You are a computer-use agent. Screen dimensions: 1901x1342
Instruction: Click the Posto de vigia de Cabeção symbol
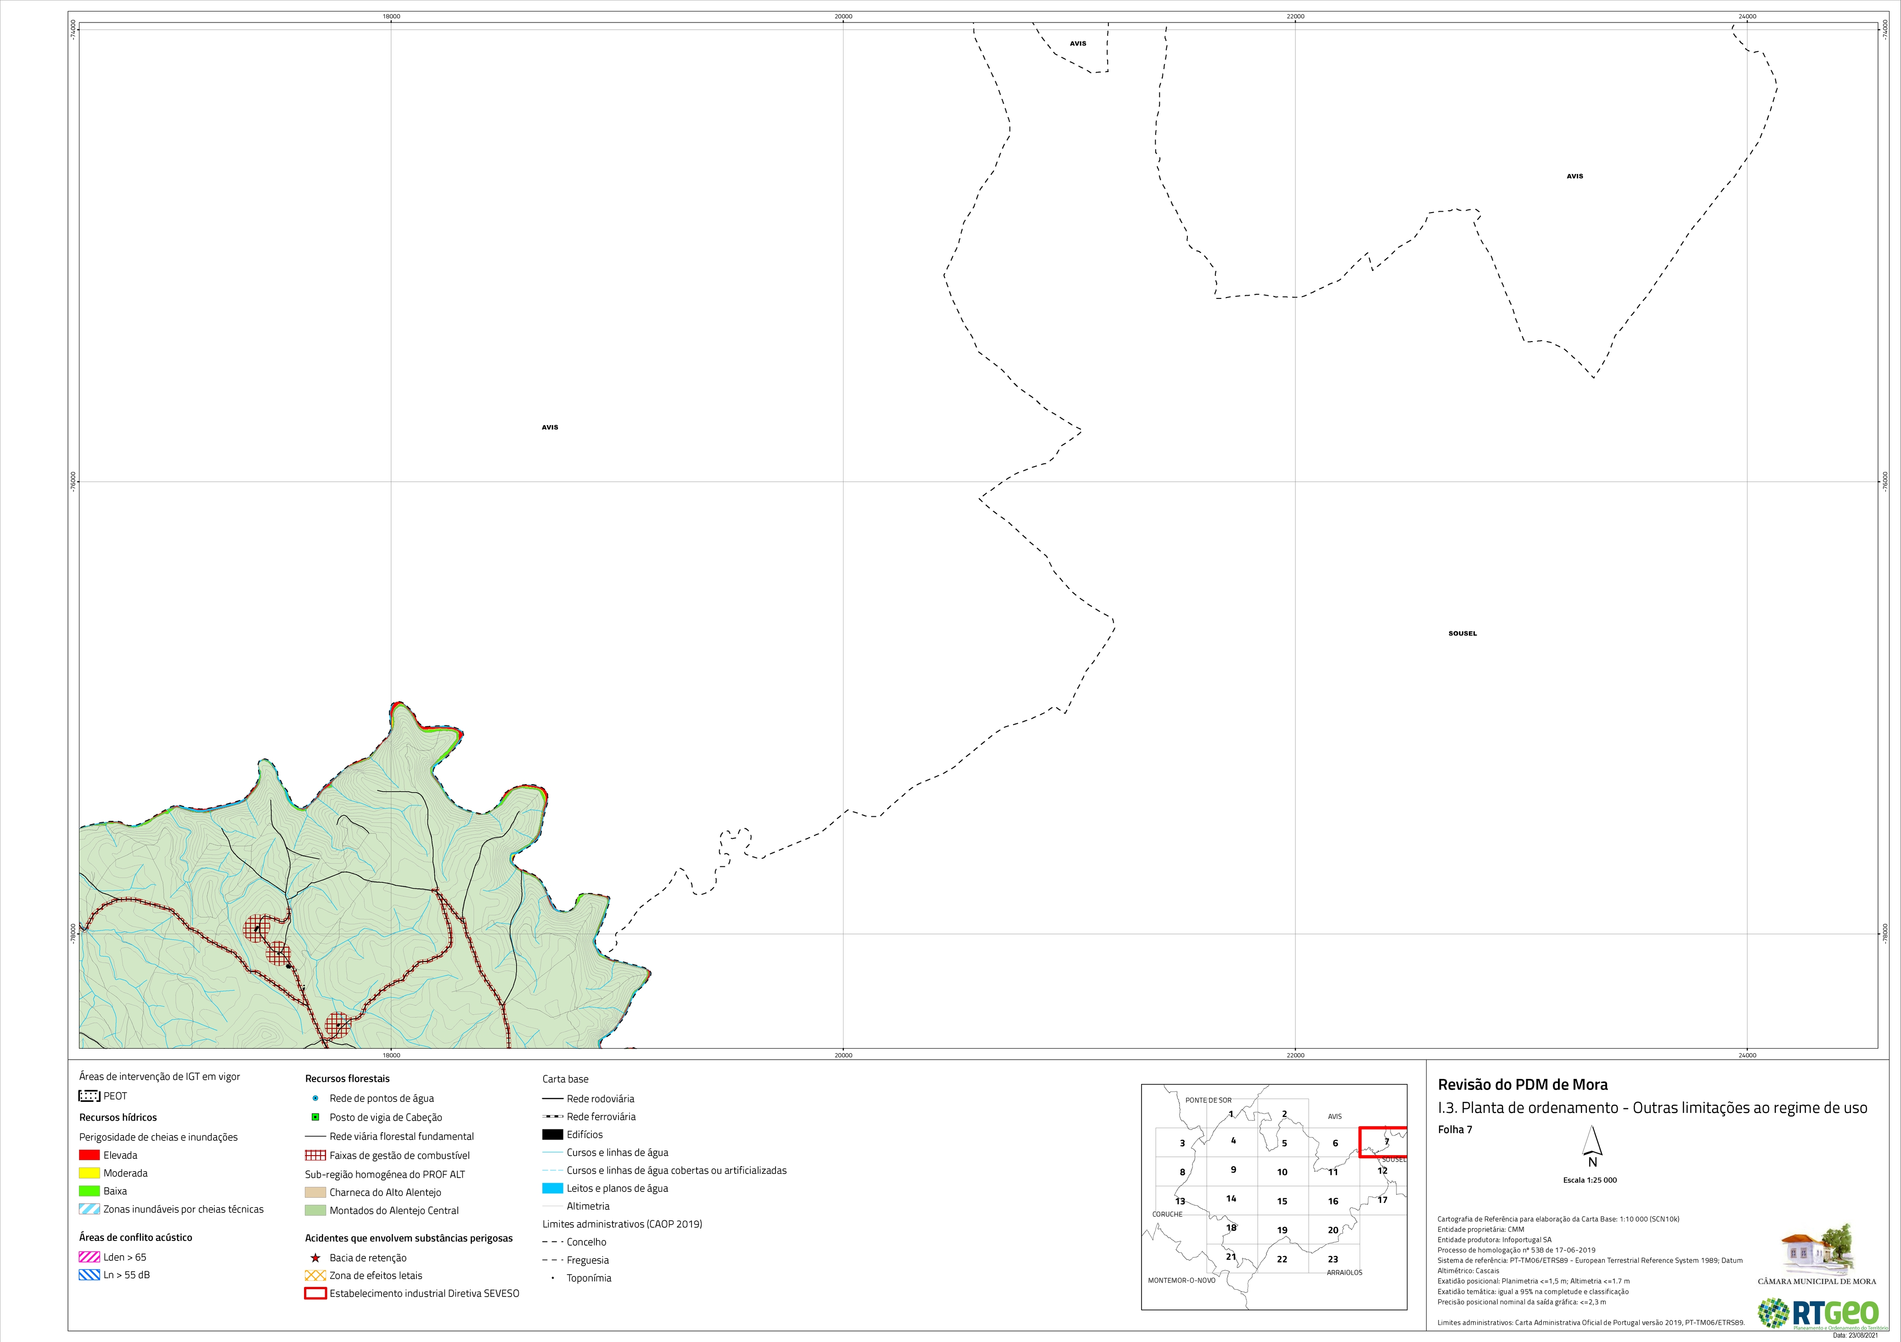pyautogui.click(x=315, y=1117)
